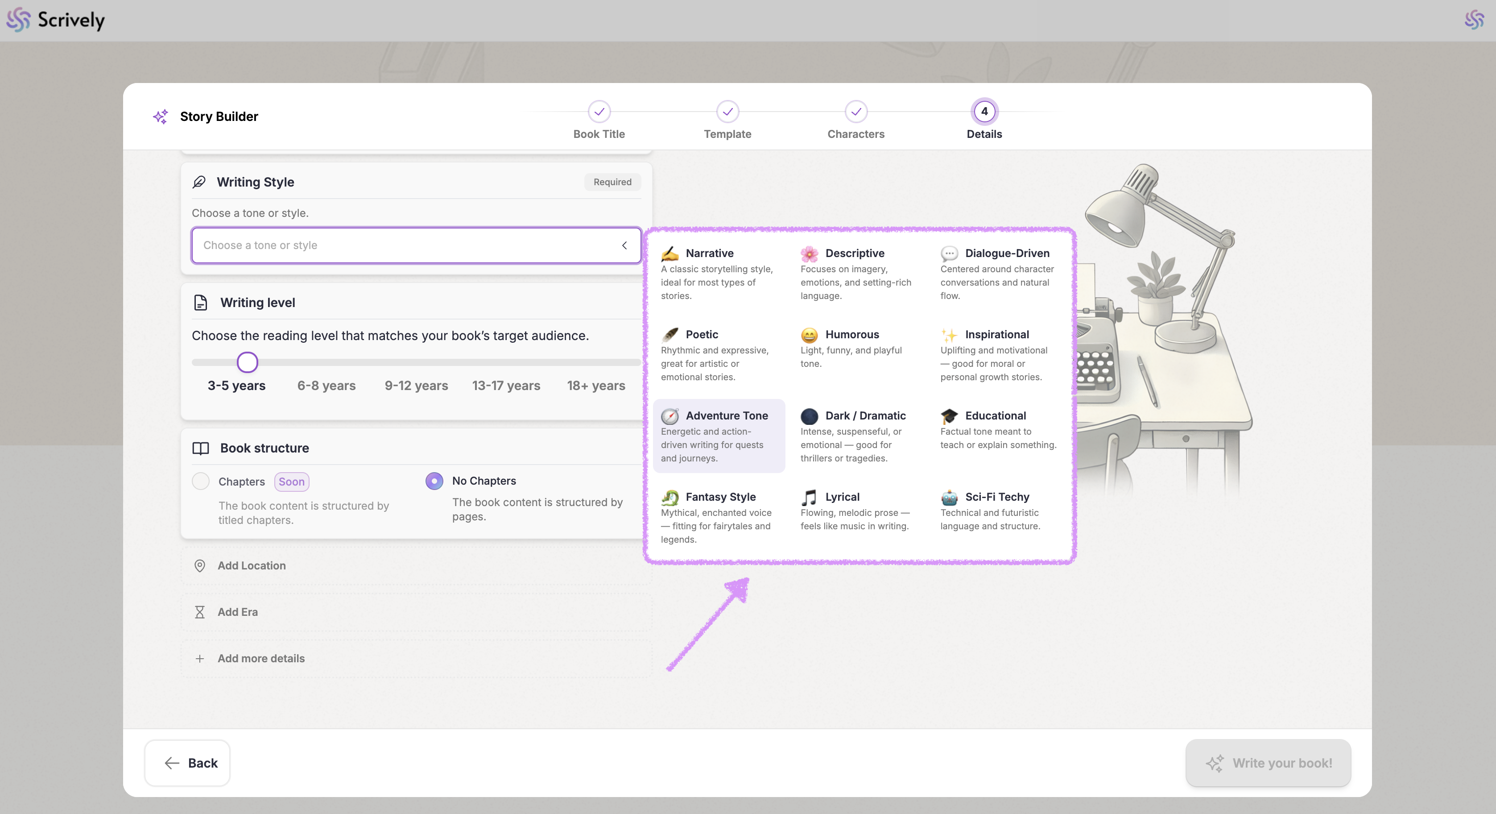Screen dimensions: 1496x814
Task: Set reading level slider to 9-12 years
Action: coord(417,362)
